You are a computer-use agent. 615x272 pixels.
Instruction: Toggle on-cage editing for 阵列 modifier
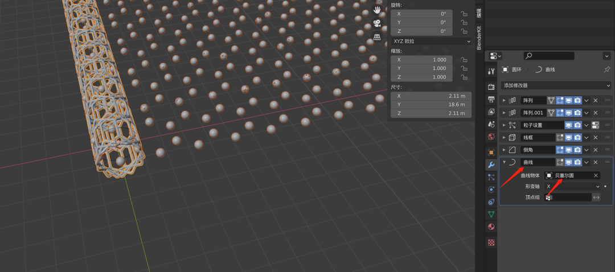coord(551,100)
